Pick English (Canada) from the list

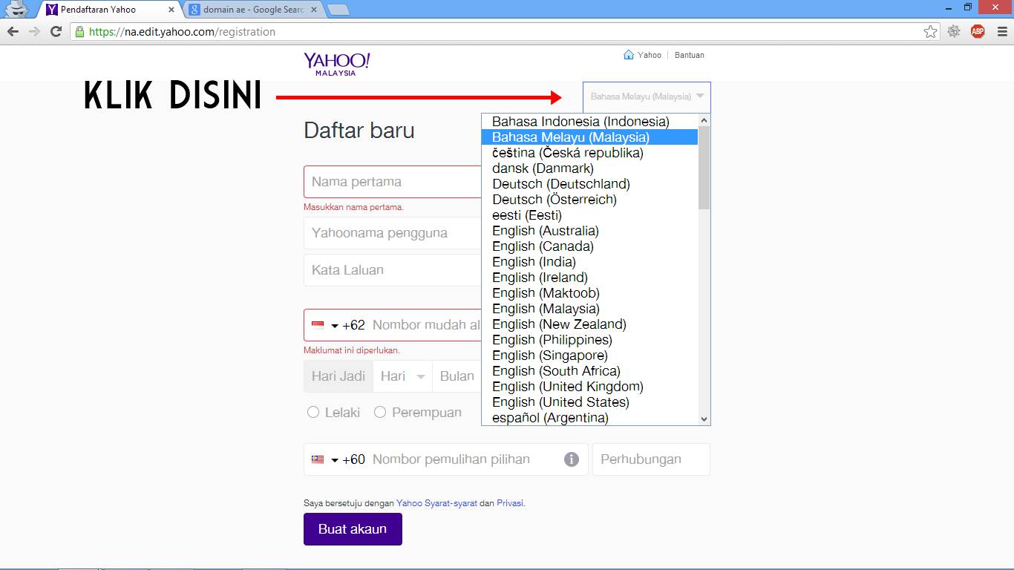[x=590, y=246]
